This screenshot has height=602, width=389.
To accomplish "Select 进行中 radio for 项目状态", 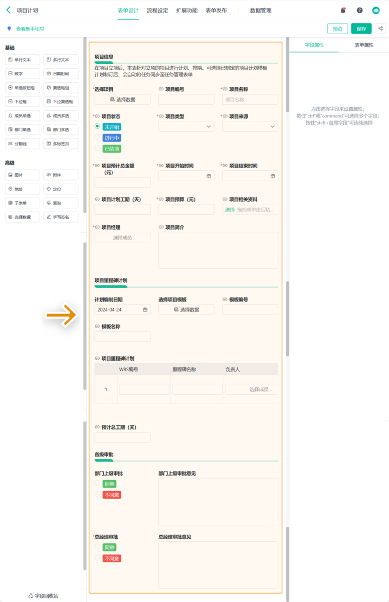I will pos(98,138).
